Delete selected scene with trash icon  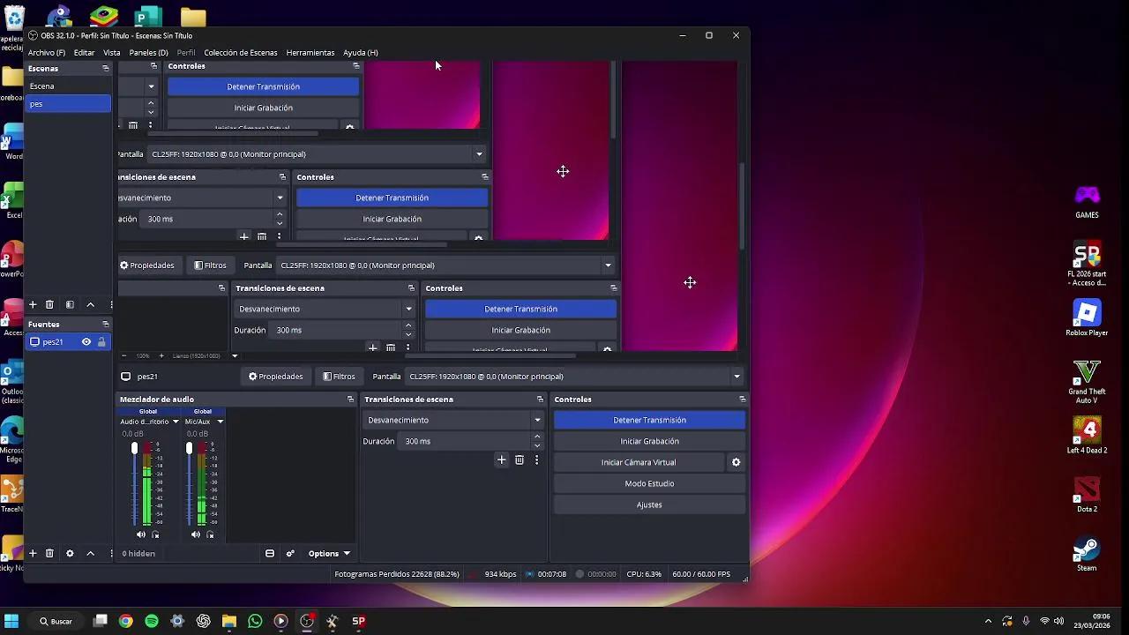[49, 304]
